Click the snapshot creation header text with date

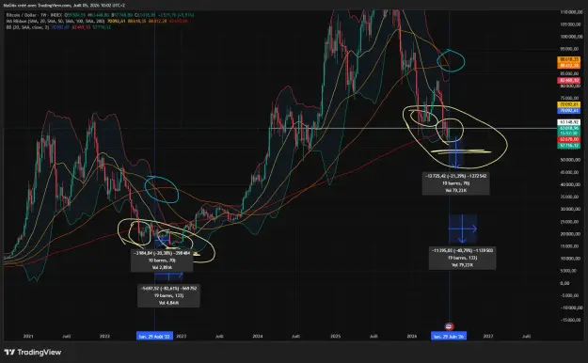[x=64, y=6]
